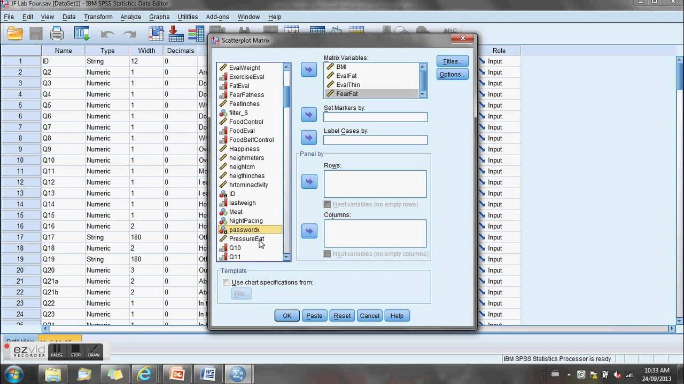
Task: Open the Utilities menu
Action: (188, 17)
